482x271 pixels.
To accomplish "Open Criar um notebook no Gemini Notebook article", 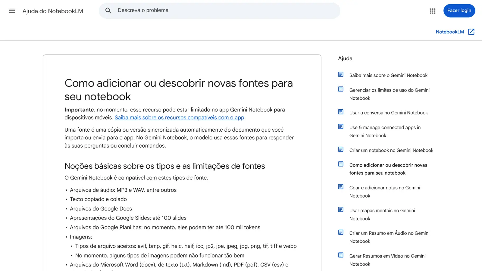I will tap(391, 150).
